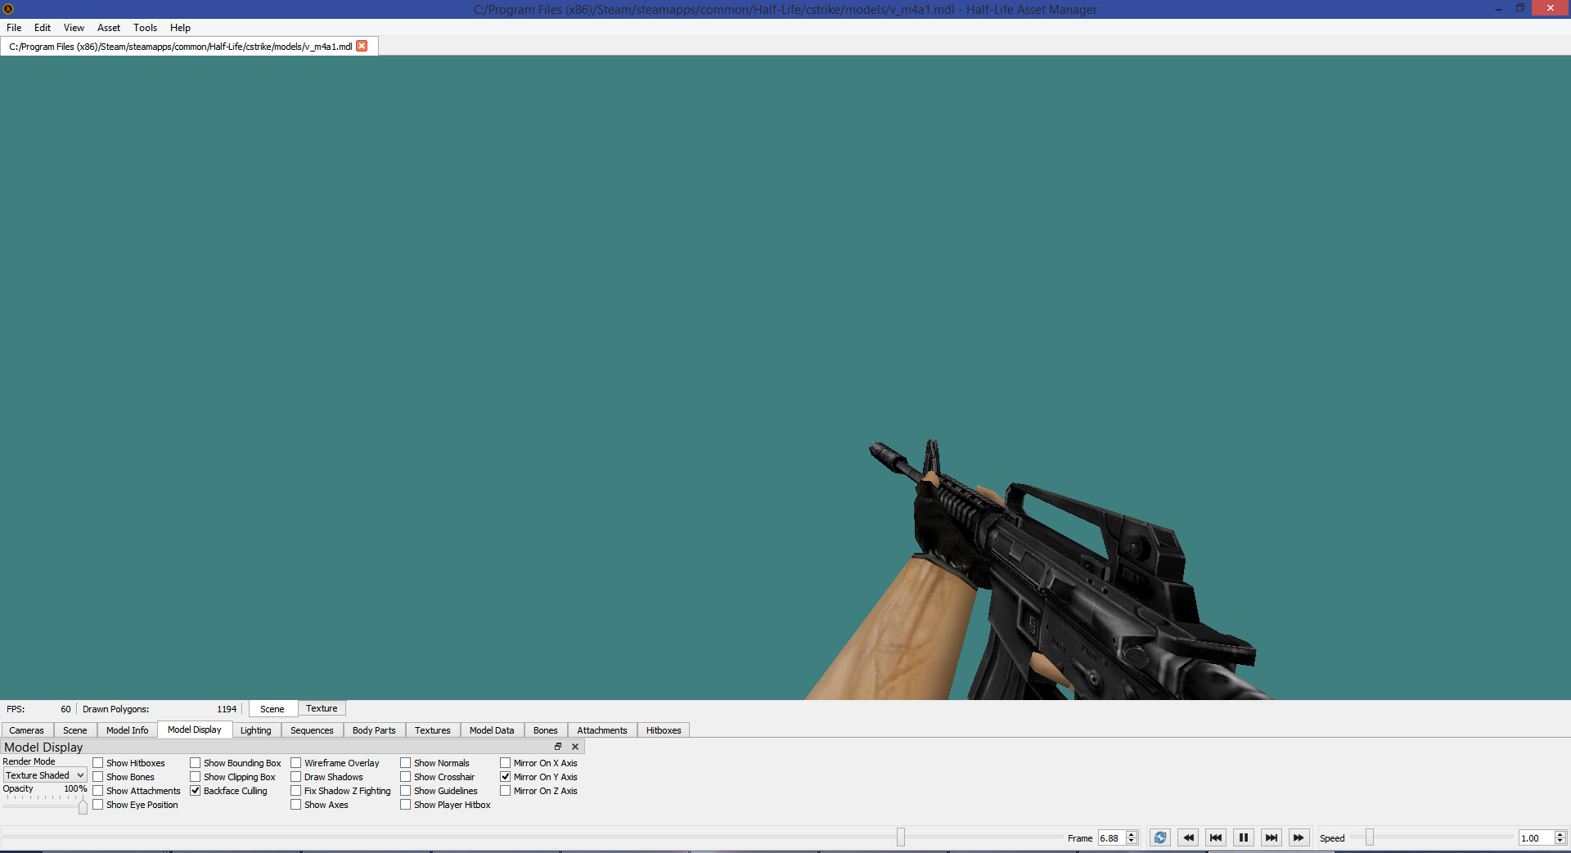Select the Texture view button
The width and height of the screenshot is (1571, 853).
(x=322, y=708)
